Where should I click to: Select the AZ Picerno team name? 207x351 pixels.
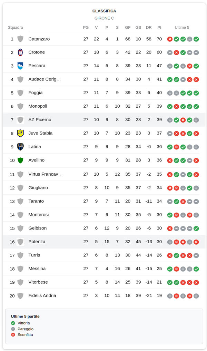[40, 120]
